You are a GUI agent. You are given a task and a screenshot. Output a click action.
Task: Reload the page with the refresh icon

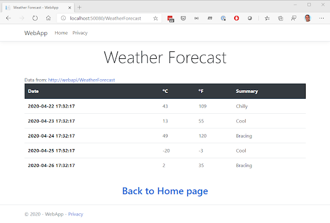click(35, 18)
